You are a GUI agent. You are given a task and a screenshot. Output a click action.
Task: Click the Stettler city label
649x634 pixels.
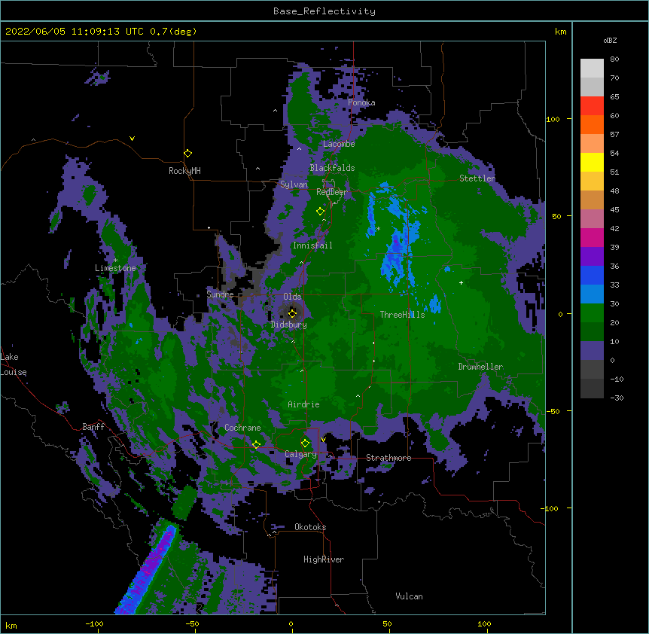coord(477,178)
